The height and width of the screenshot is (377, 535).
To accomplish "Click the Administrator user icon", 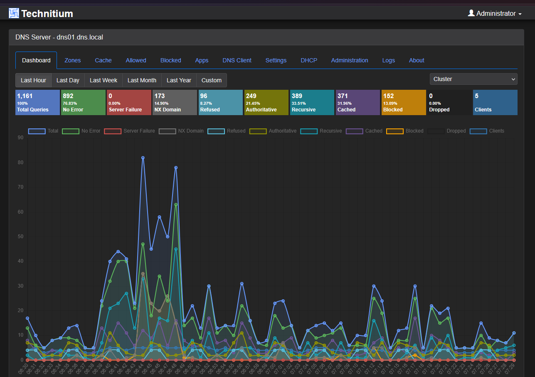I will pos(471,13).
